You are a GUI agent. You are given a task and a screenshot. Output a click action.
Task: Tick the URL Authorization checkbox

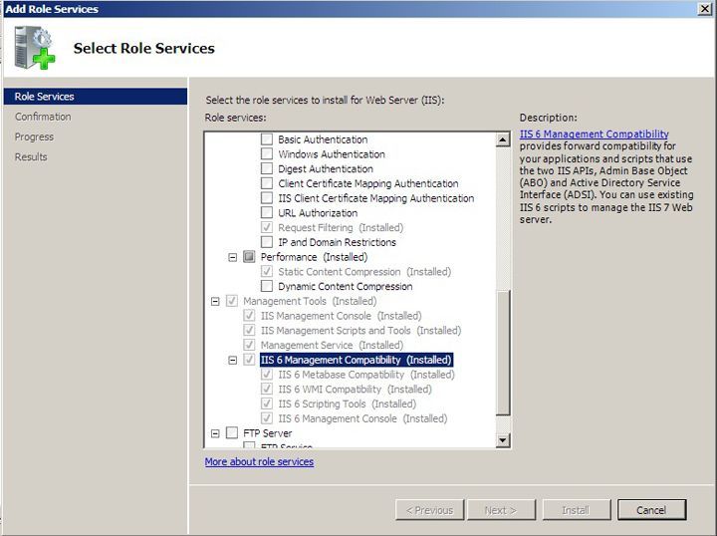coord(267,212)
